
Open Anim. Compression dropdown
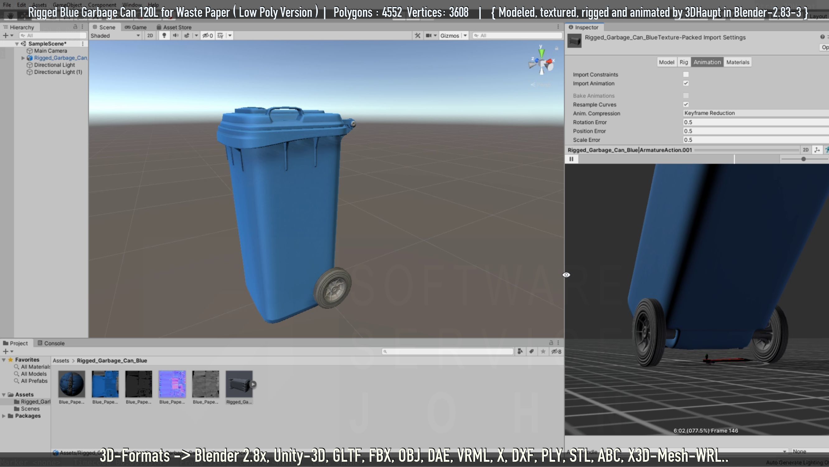pos(756,113)
